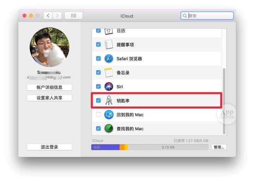This screenshot has height=183, width=254.
Task: Toggle the 备忘录 checkbox
Action: (x=98, y=72)
